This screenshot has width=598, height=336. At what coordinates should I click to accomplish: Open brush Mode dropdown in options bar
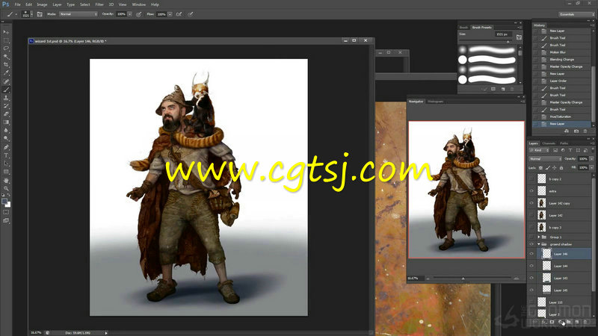[78, 14]
